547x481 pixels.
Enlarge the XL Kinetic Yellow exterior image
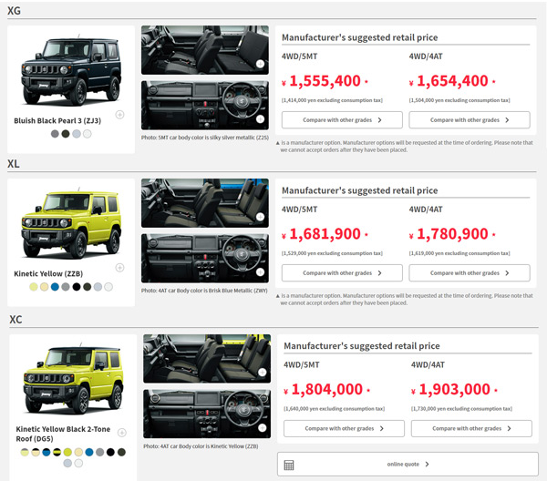pos(119,268)
